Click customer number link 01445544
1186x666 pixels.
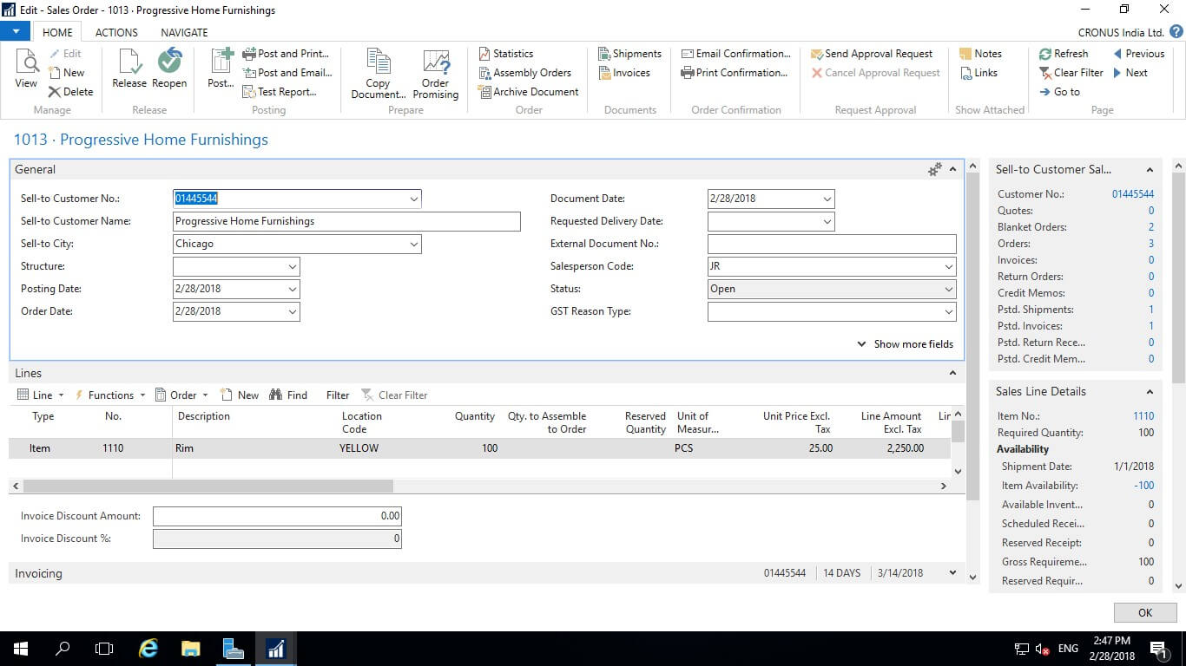[1132, 194]
